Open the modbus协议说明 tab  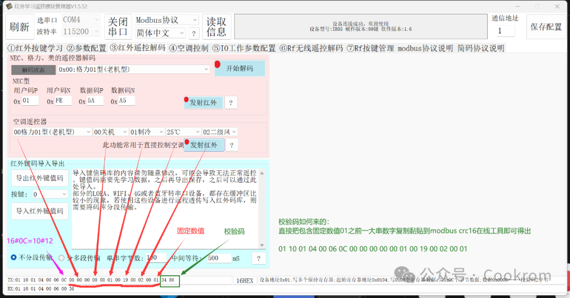click(x=425, y=48)
